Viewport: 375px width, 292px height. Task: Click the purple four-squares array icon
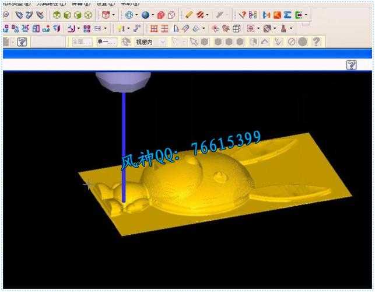pos(87,29)
